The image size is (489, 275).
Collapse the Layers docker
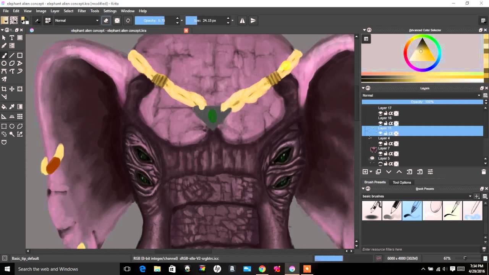(x=363, y=88)
